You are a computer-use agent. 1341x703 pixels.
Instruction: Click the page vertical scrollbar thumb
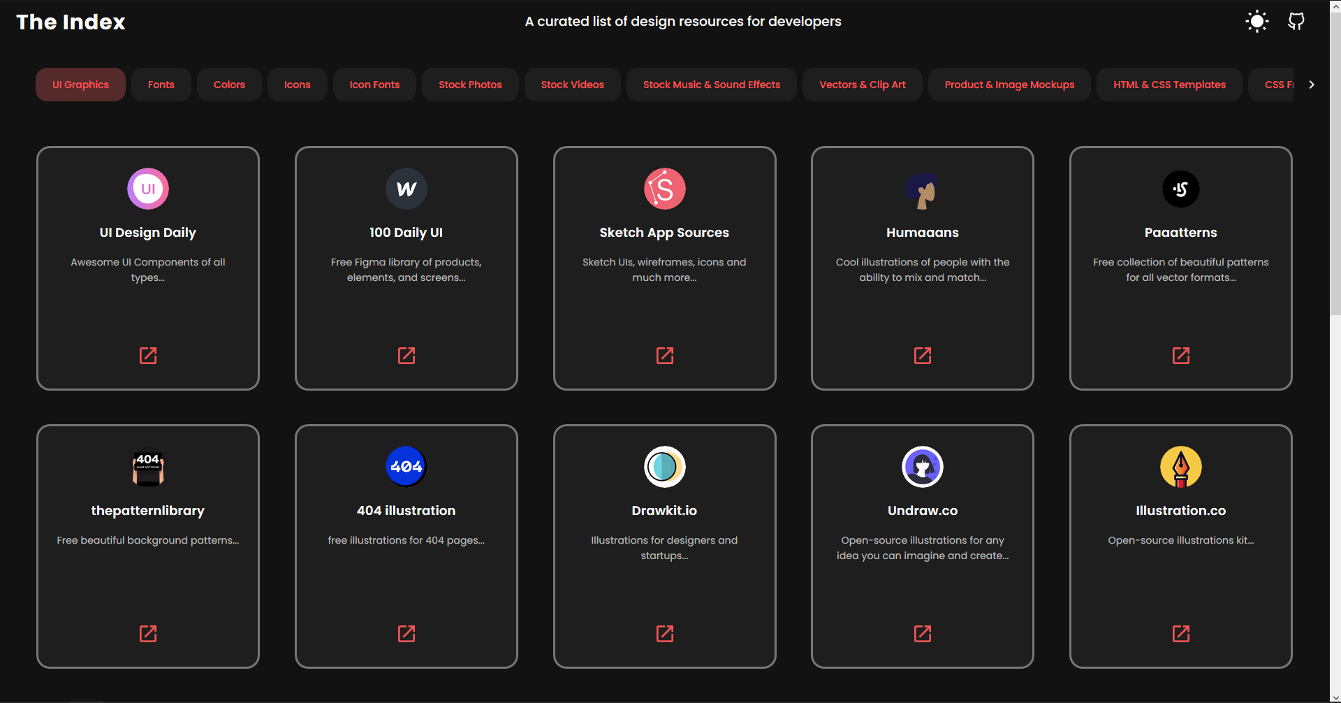(1335, 162)
